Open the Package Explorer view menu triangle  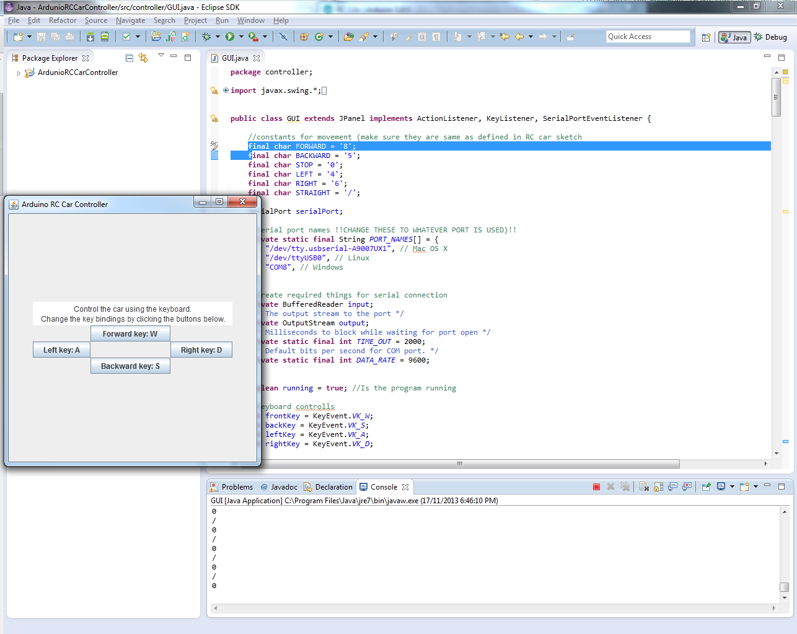pyautogui.click(x=161, y=56)
